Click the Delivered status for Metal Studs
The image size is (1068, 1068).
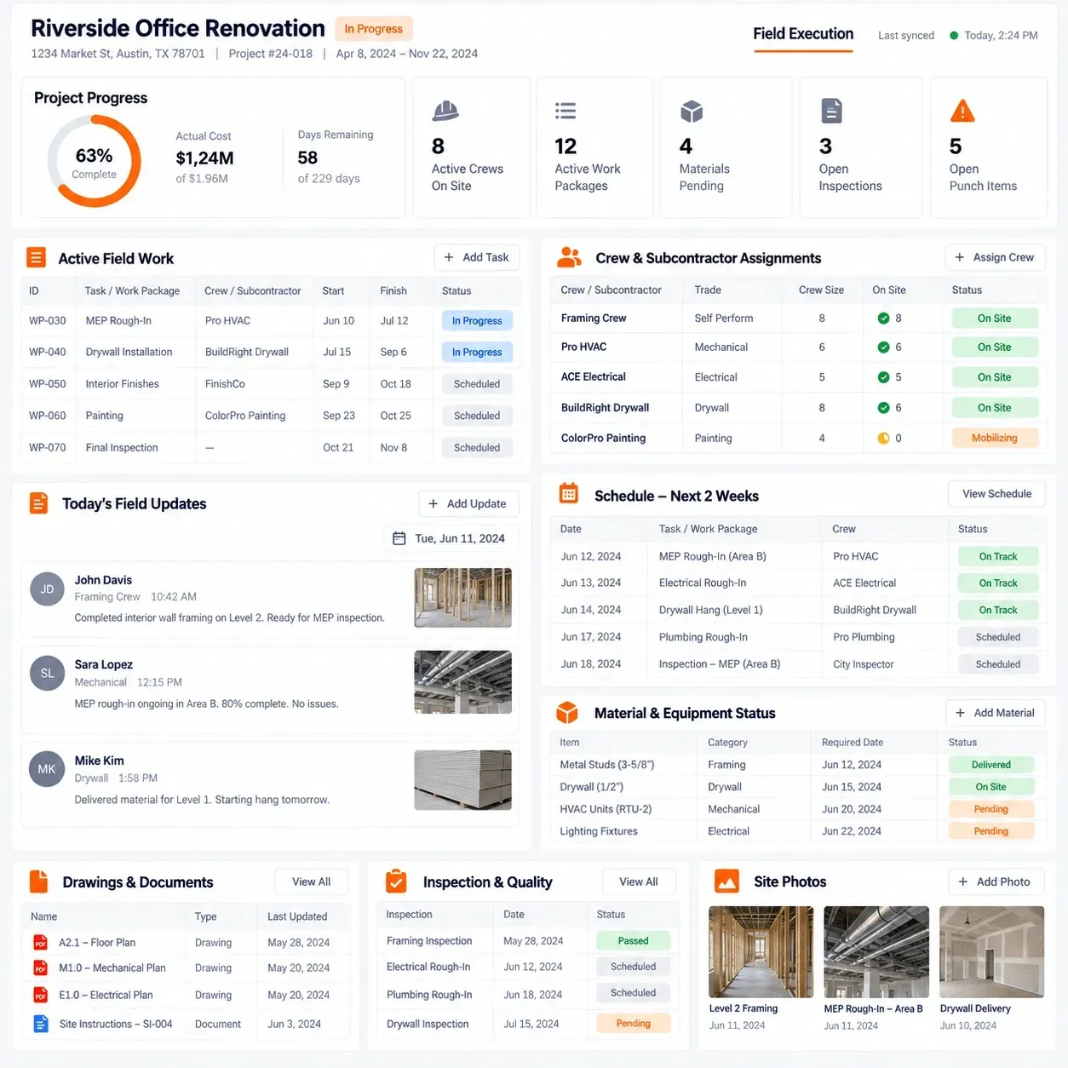pyautogui.click(x=991, y=765)
